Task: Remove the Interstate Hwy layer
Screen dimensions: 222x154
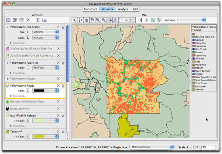Action: (x=58, y=108)
